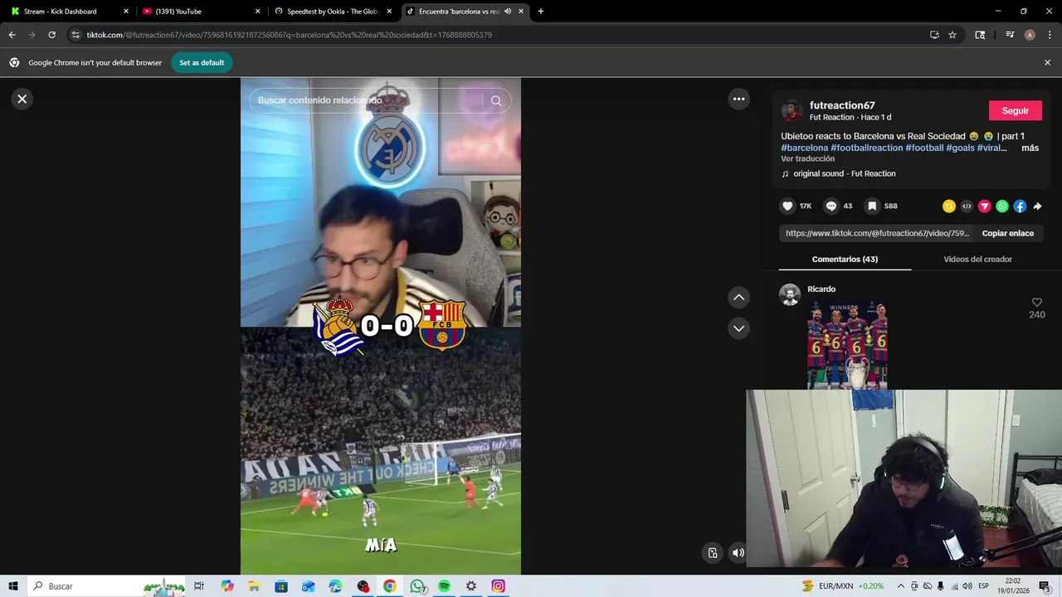Open original sound - Fut Reaction
Viewport: 1062px width, 597px height.
[x=844, y=173]
